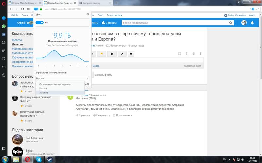Open Кот Айтишник profile
The height and width of the screenshot is (163, 262).
coord(34,138)
